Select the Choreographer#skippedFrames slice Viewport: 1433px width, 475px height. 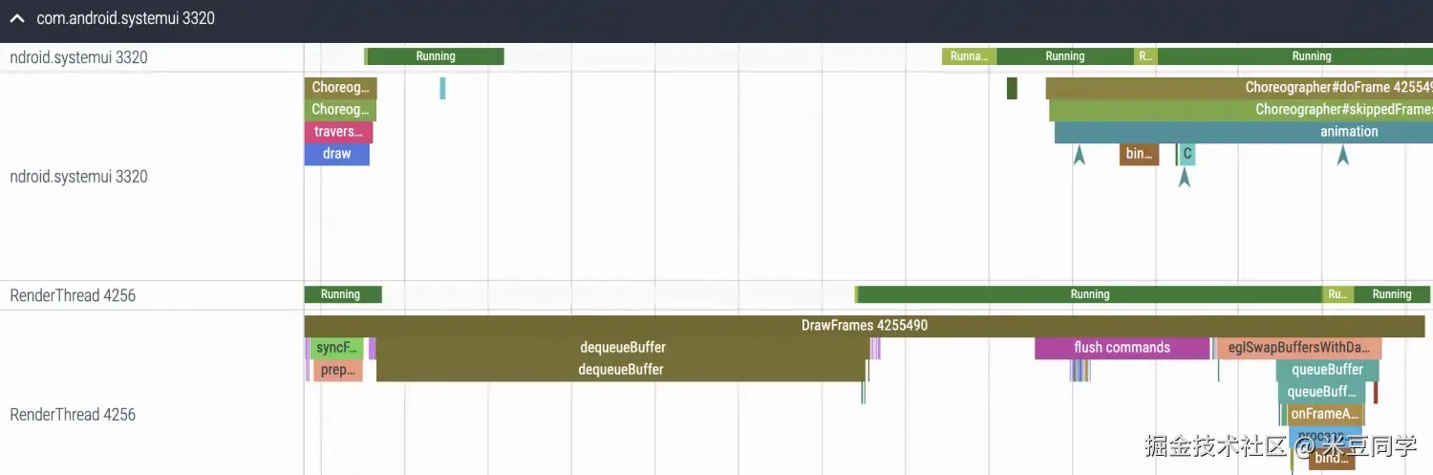1241,110
